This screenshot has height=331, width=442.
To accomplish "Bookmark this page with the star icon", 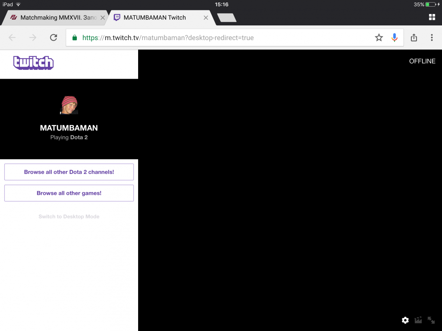I will click(x=379, y=38).
